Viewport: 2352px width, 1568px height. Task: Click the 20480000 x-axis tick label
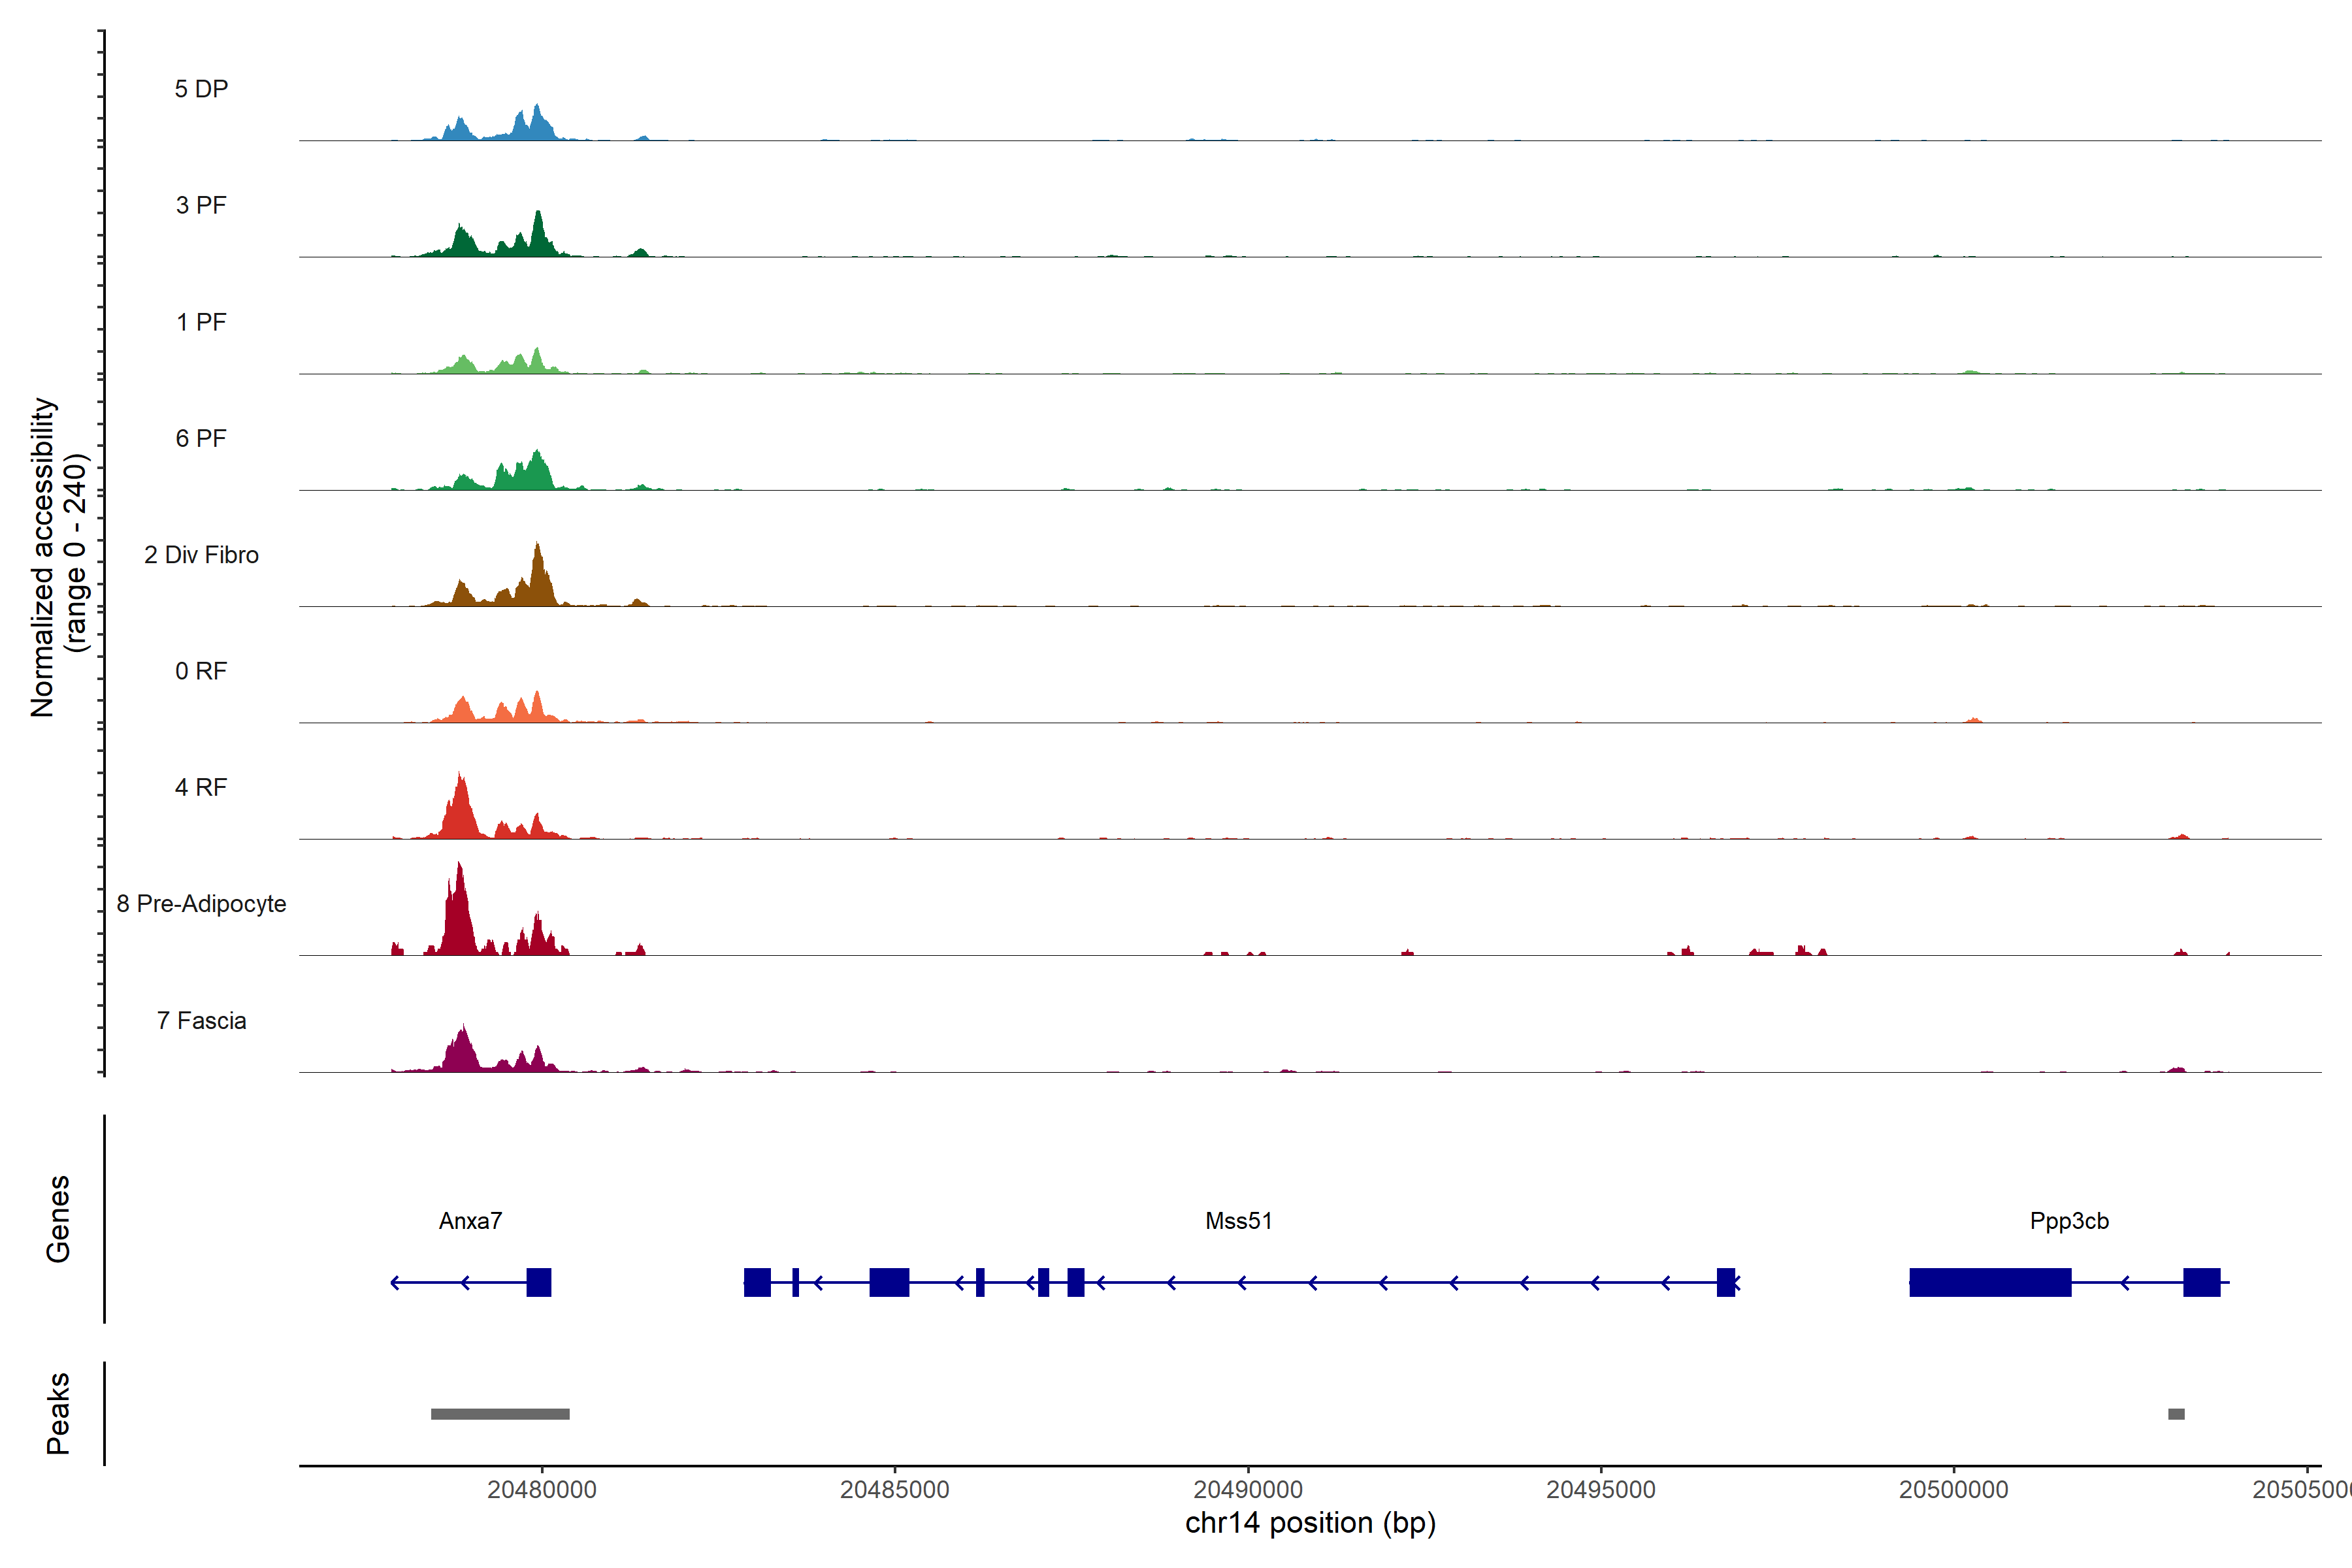coord(541,1489)
